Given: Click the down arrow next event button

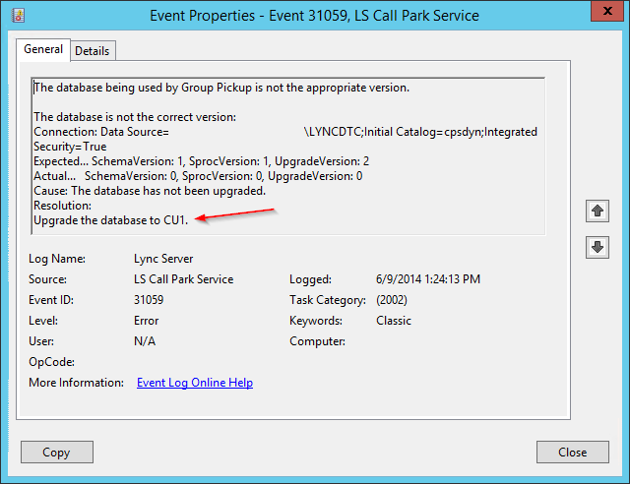Looking at the screenshot, I should (598, 247).
